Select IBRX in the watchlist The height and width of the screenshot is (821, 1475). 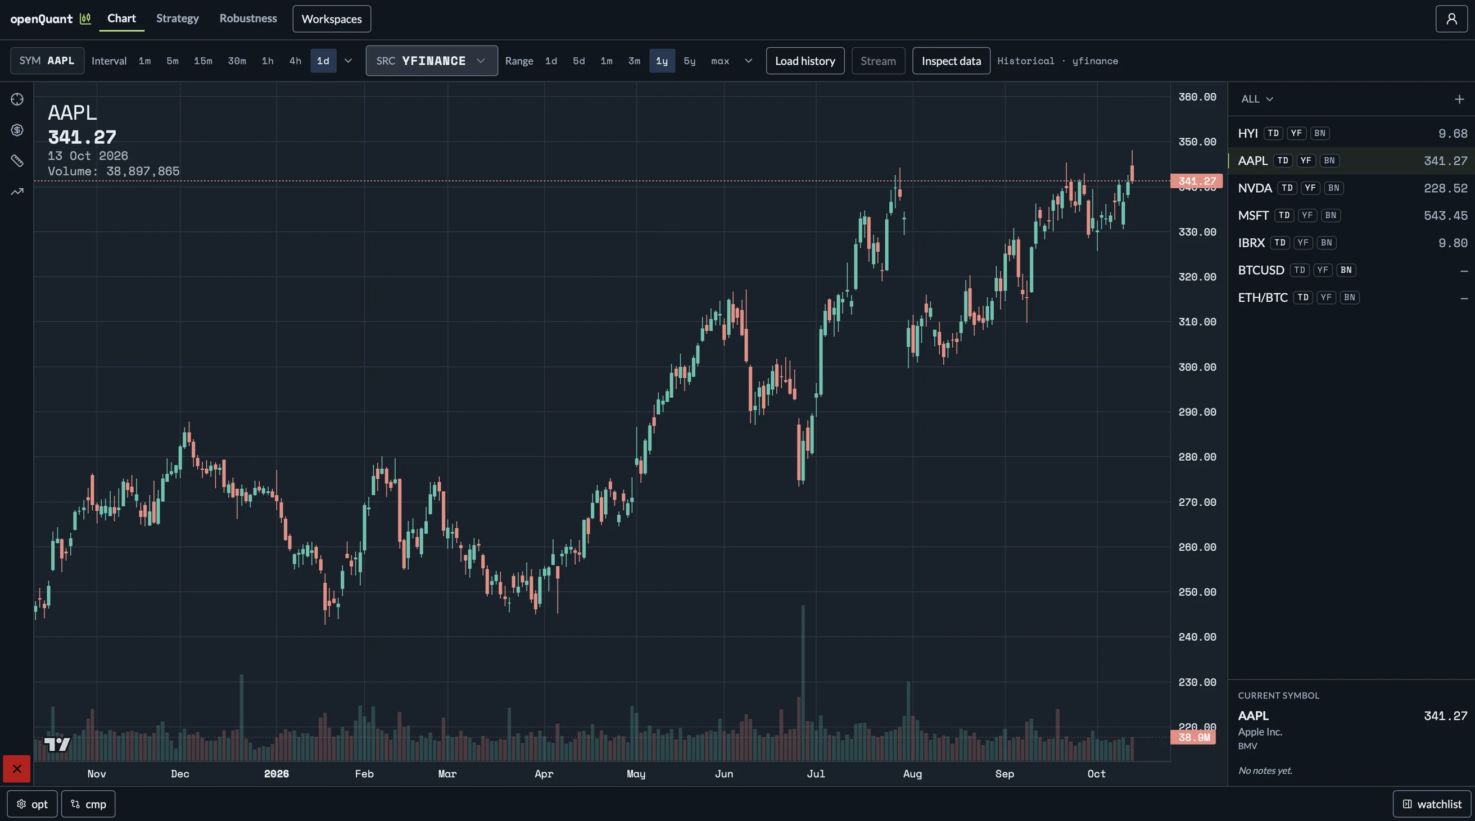(1351, 243)
